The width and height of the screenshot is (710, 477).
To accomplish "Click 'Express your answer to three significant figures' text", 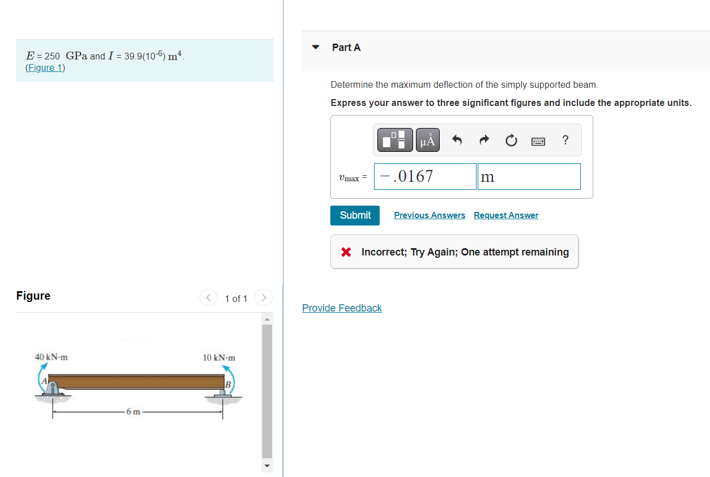I will [511, 103].
